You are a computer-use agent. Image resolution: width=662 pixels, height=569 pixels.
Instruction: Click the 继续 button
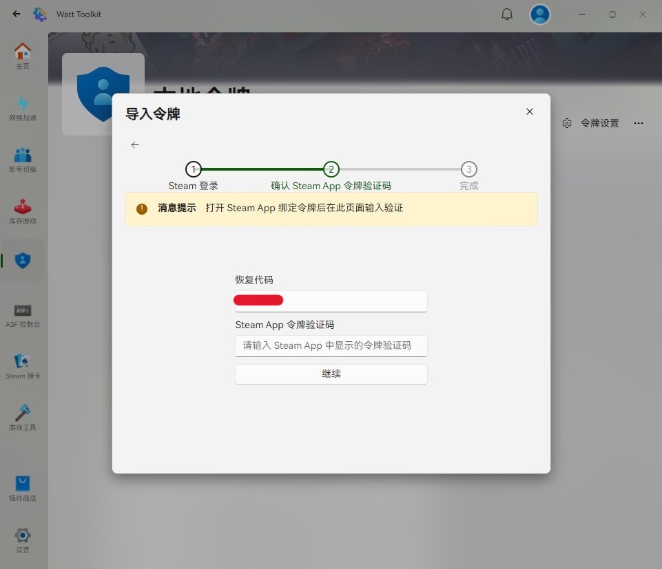[x=331, y=374]
